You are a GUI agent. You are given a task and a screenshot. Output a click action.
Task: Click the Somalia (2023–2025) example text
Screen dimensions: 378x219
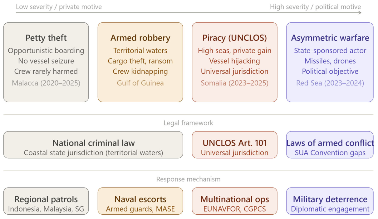234,83
